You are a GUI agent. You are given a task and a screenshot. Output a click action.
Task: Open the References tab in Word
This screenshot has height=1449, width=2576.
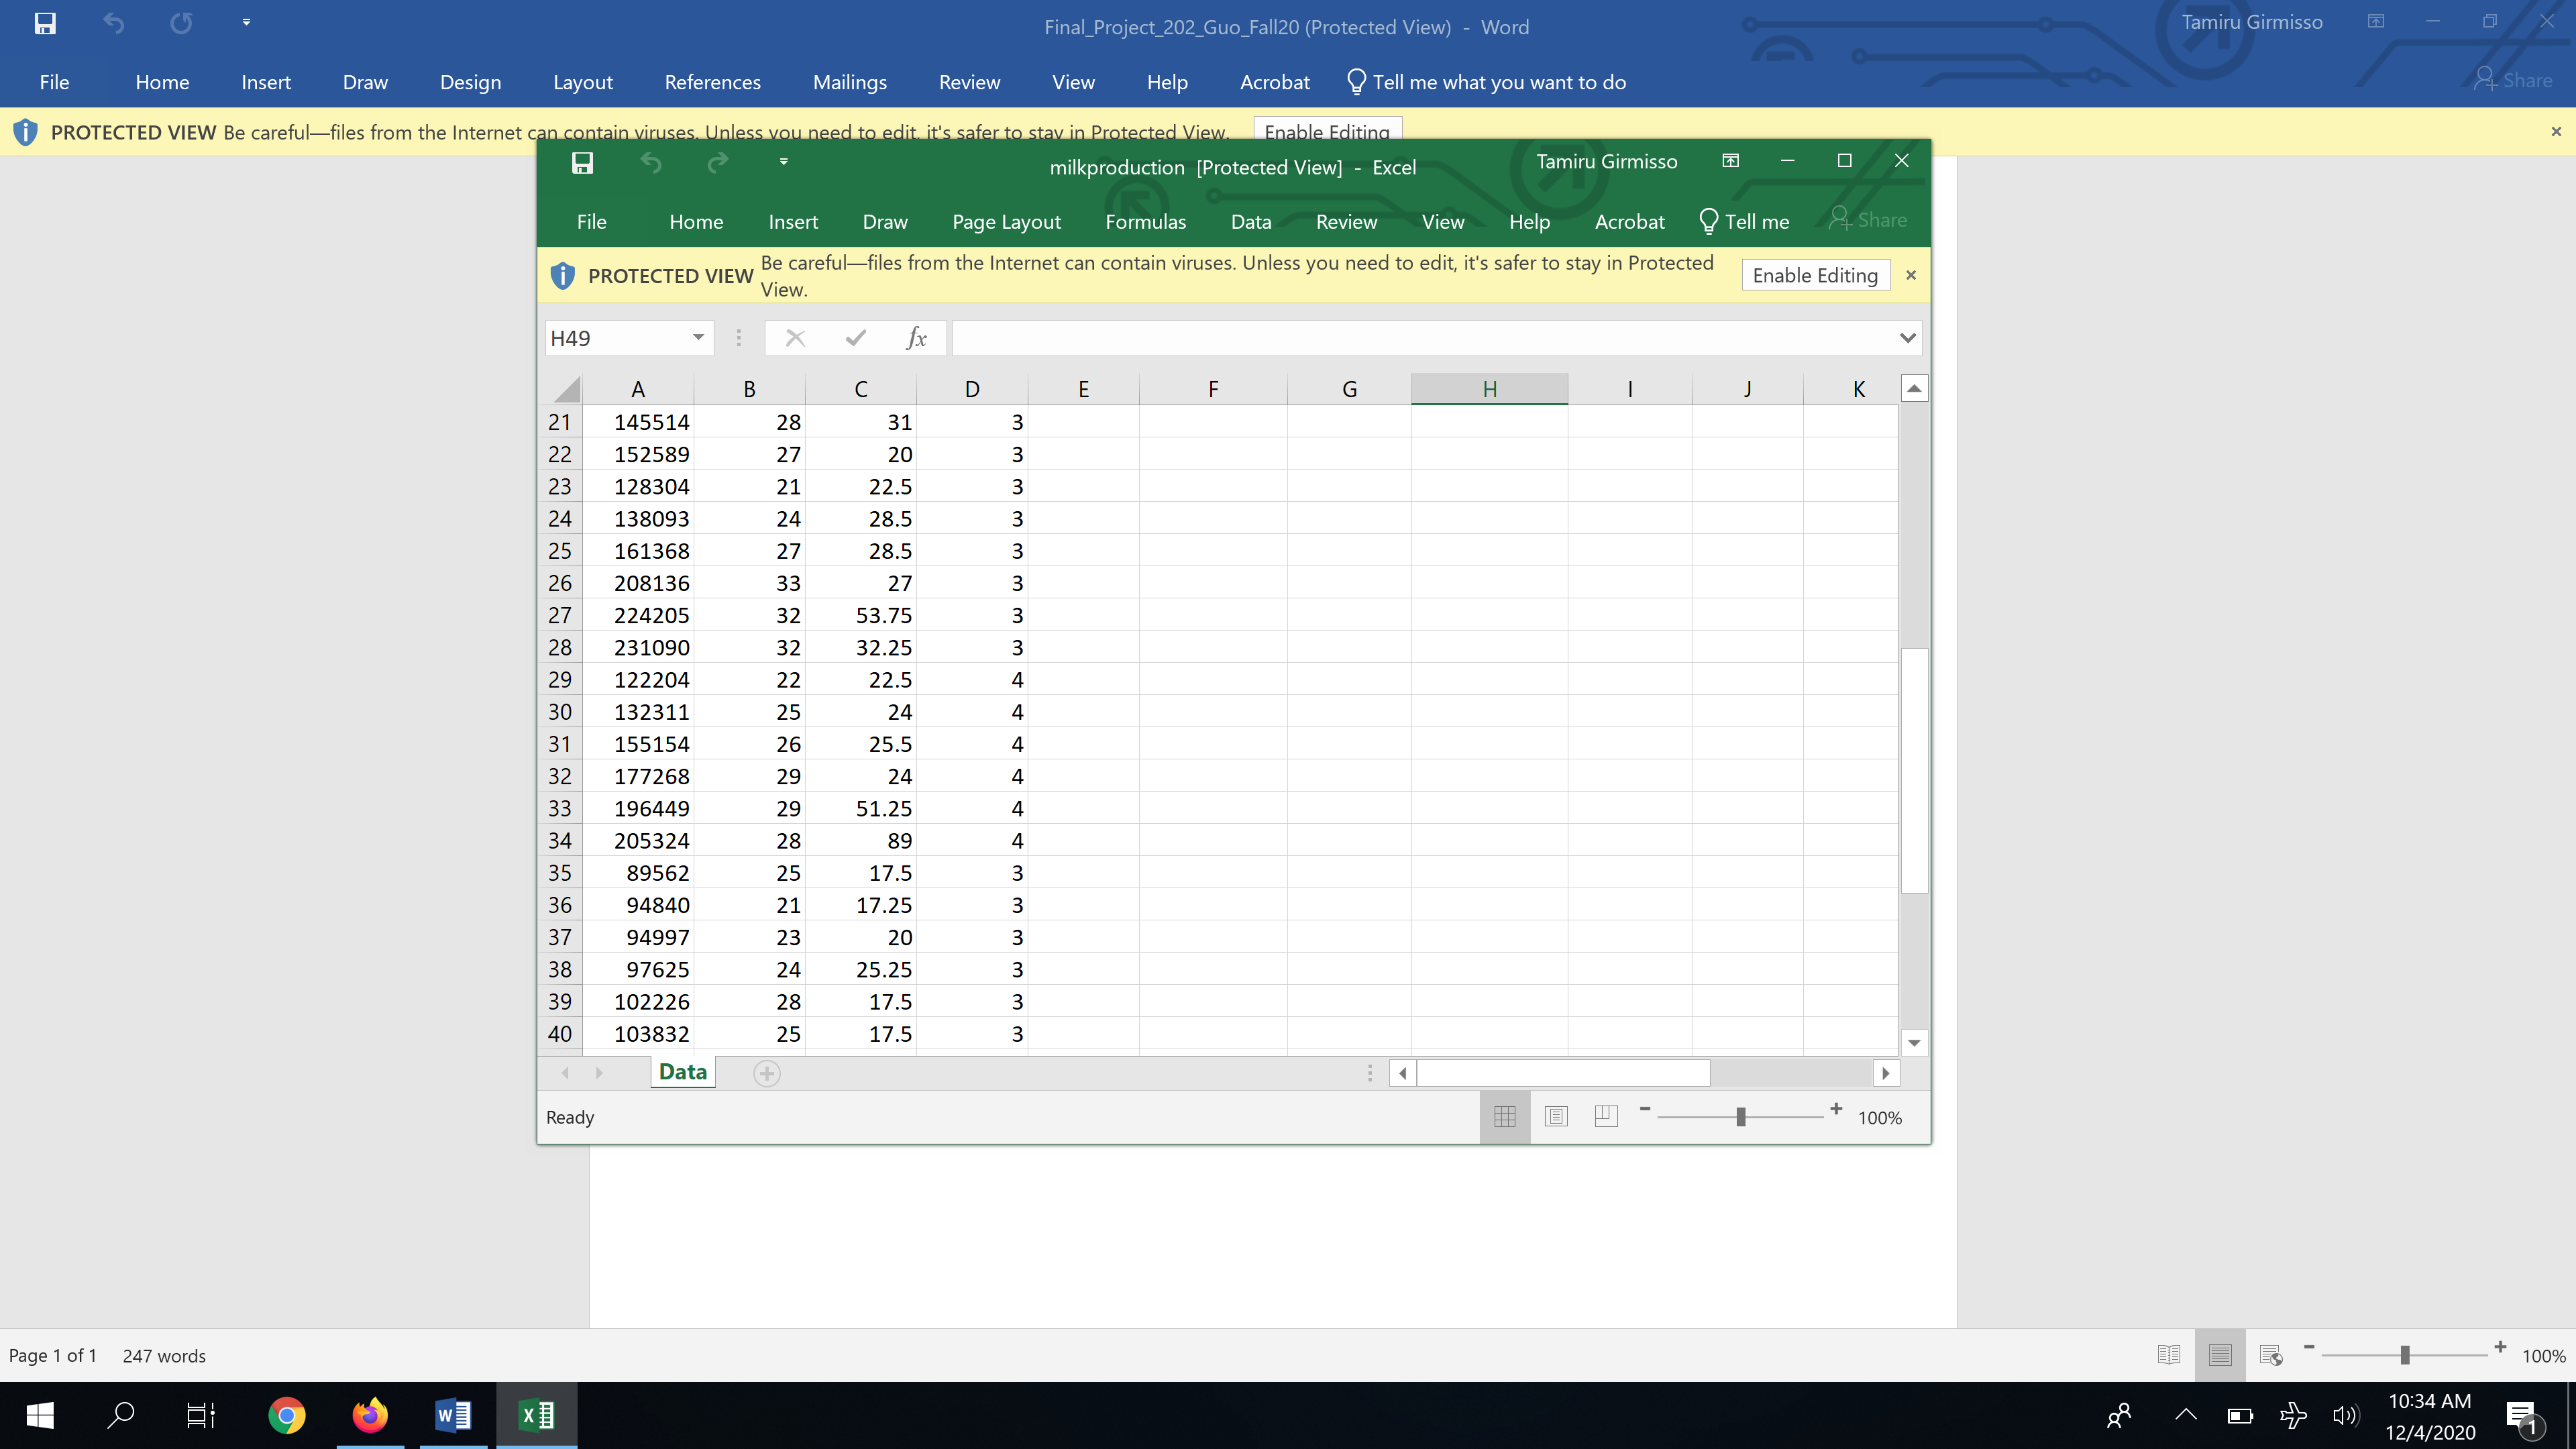tap(712, 82)
